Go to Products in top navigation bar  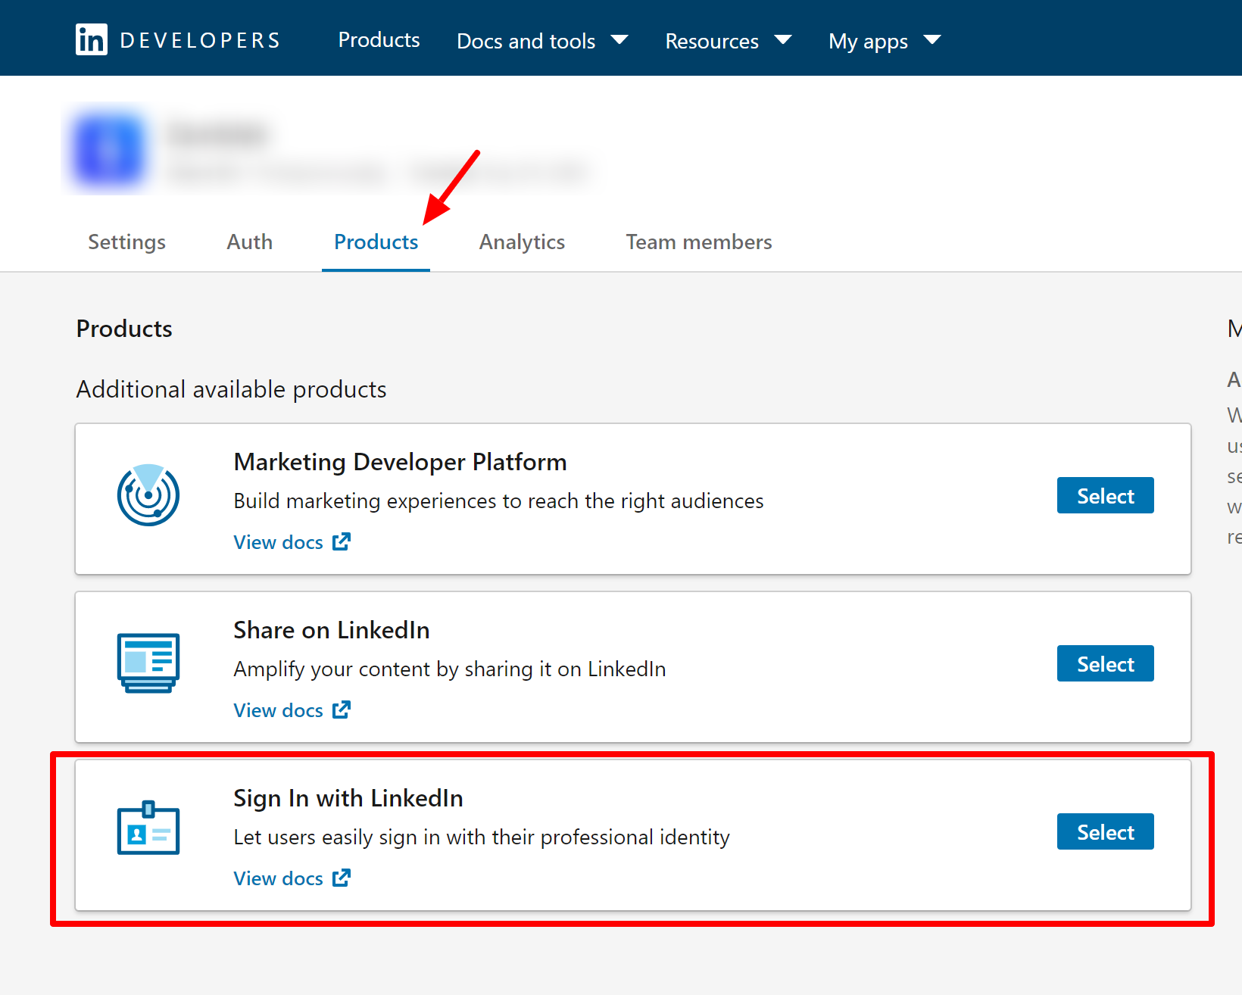379,40
